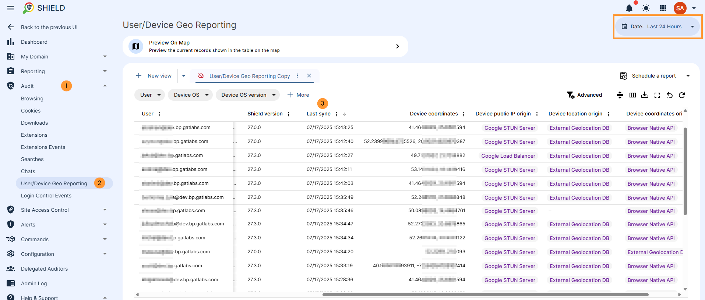Screen dimensions: 705x300
Task: Expand the account dropdown arrow beside avatar
Action: point(694,8)
